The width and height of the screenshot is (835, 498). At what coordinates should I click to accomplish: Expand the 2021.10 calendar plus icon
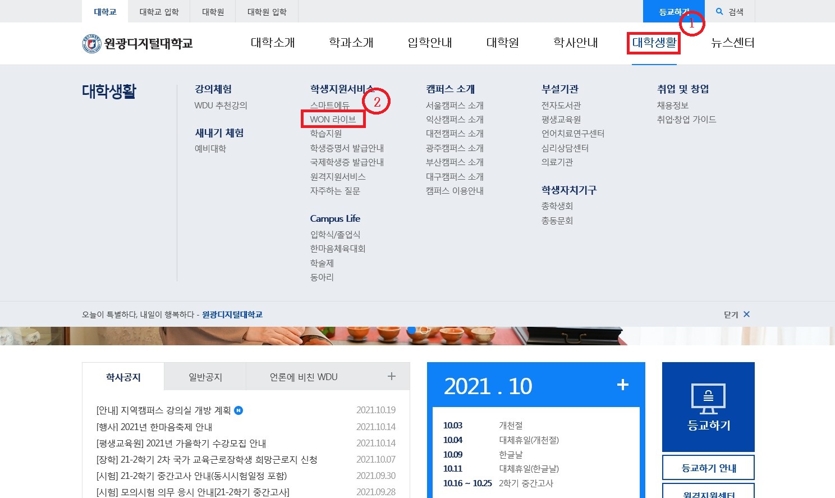click(x=622, y=385)
